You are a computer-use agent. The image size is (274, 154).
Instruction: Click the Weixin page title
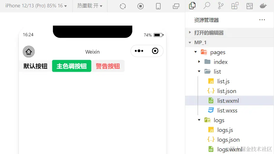tap(92, 52)
